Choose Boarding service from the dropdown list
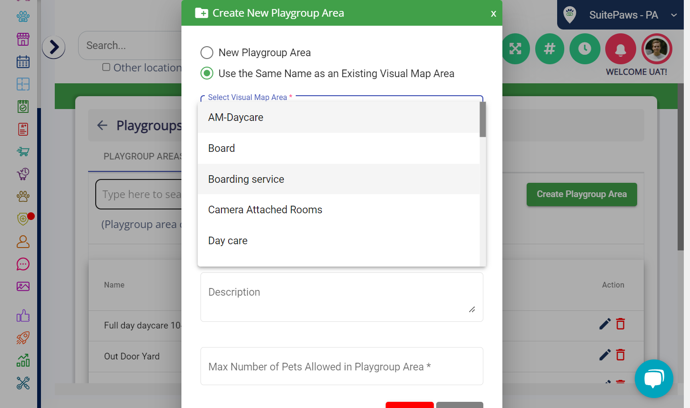This screenshot has height=408, width=690. coord(339,179)
